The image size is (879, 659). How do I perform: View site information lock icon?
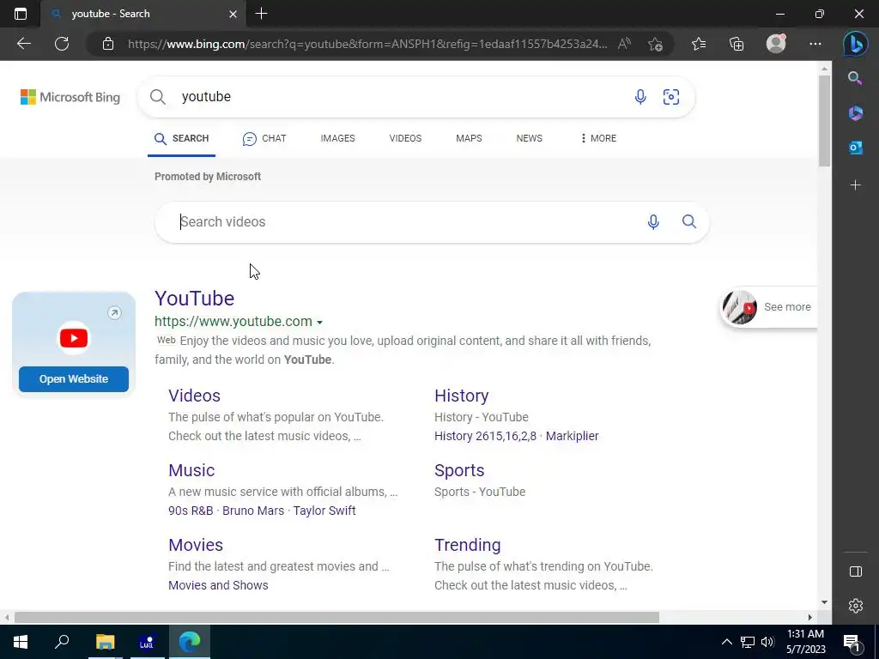(x=108, y=44)
